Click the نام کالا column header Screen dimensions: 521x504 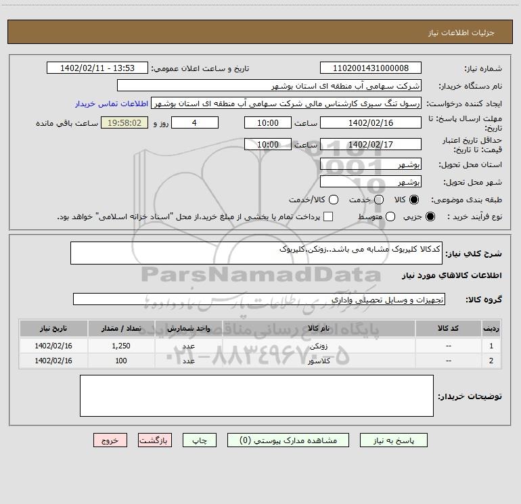point(319,329)
